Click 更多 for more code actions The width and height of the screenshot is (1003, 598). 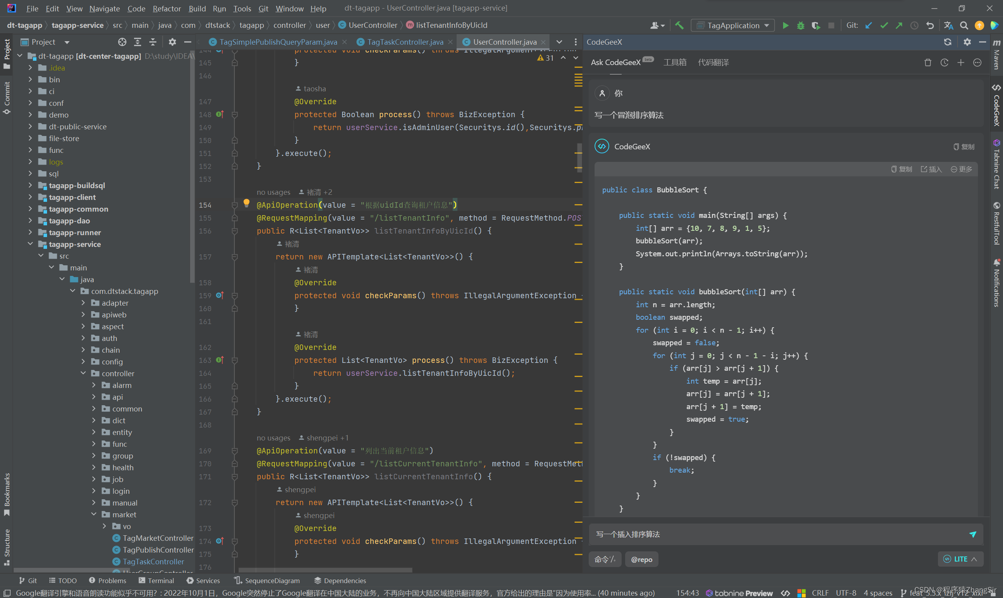961,169
